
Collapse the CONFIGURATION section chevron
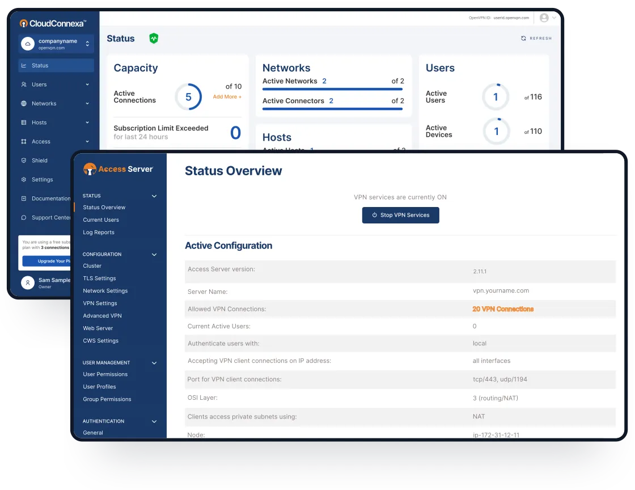(154, 254)
